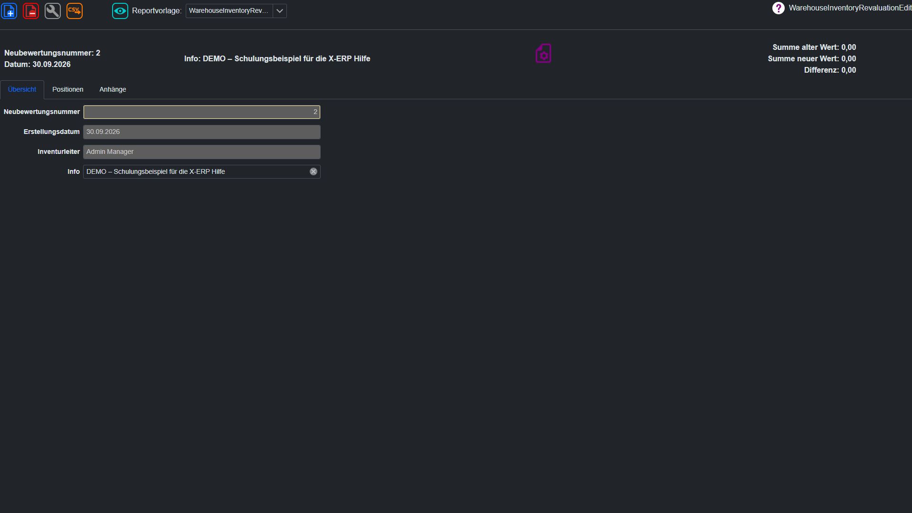Click the WarehouseInventoryRev… template field
Viewport: 912px width, 513px height.
[229, 11]
